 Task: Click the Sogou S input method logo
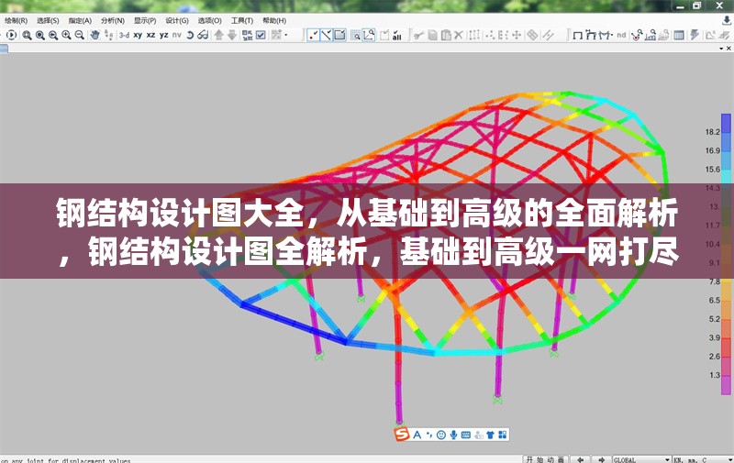coord(402,435)
